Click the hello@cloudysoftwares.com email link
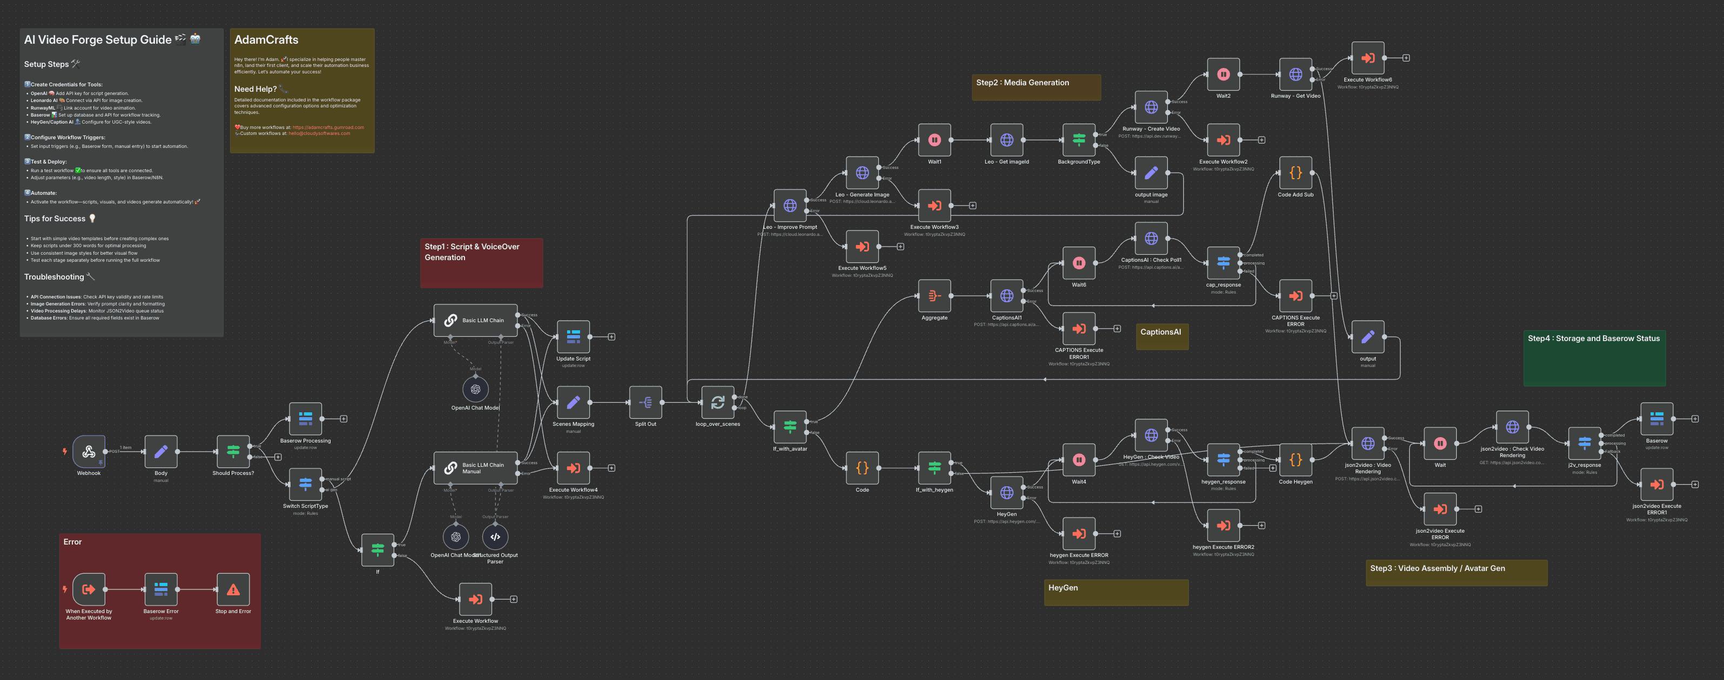Screen dimensions: 1724x680 click(319, 133)
